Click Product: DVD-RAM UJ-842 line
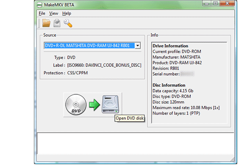 point(177,63)
